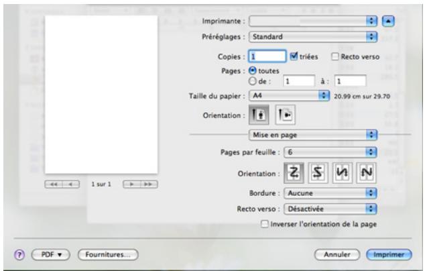The image size is (425, 271).
Task: Go to next preview page
Action: click(x=131, y=184)
